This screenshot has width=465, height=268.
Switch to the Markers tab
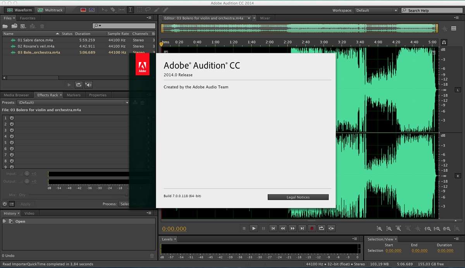coord(74,95)
